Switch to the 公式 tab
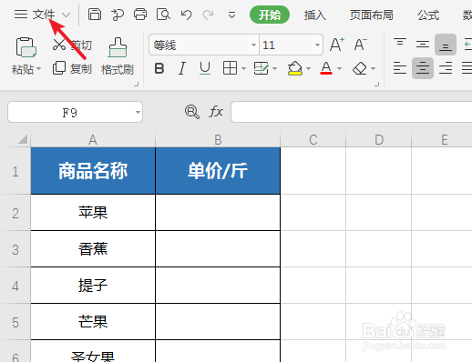This screenshot has width=472, height=362. pyautogui.click(x=428, y=15)
